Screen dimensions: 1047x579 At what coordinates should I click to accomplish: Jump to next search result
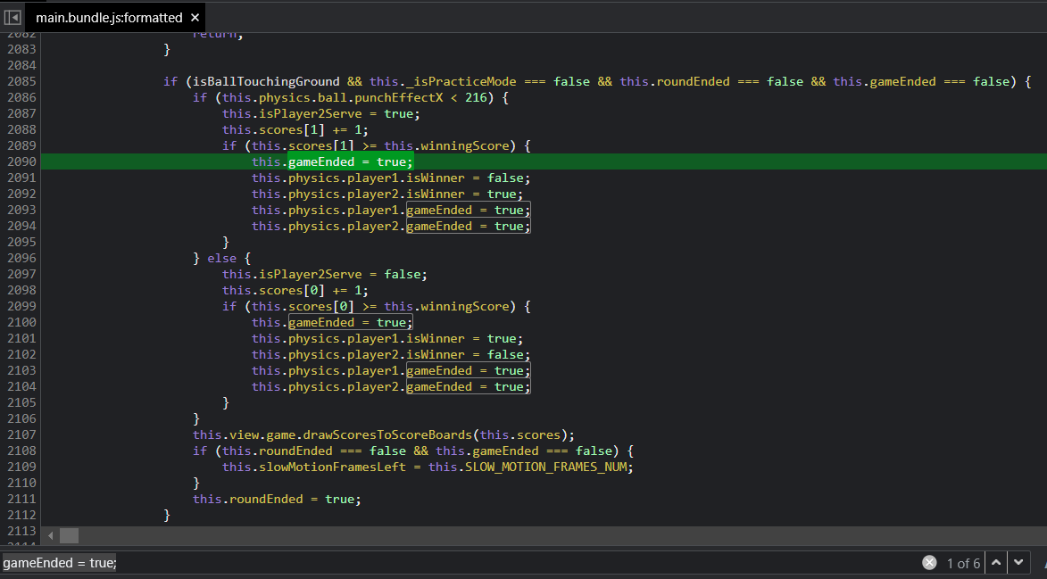tap(1018, 563)
